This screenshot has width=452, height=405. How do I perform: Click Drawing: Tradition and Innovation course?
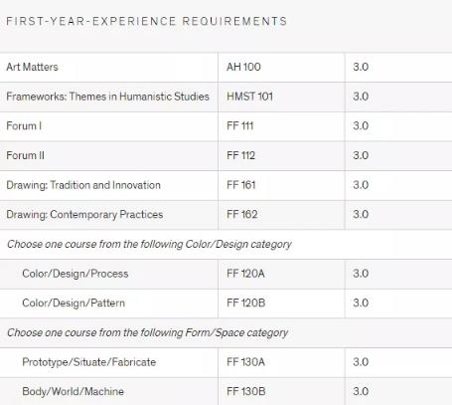pos(83,185)
